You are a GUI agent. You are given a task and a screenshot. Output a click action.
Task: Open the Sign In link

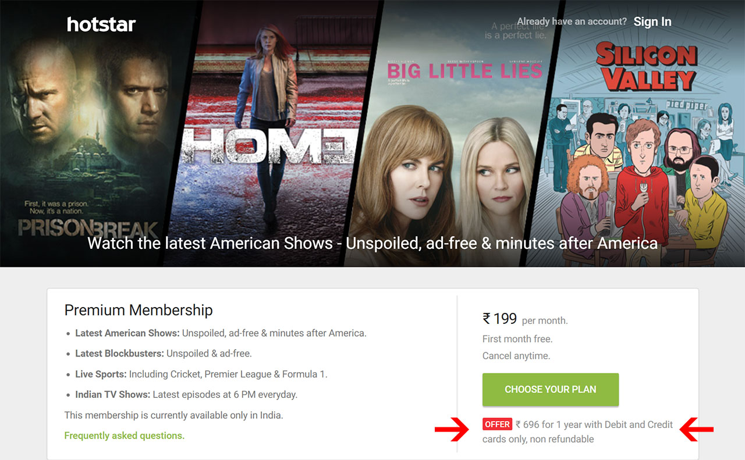652,22
